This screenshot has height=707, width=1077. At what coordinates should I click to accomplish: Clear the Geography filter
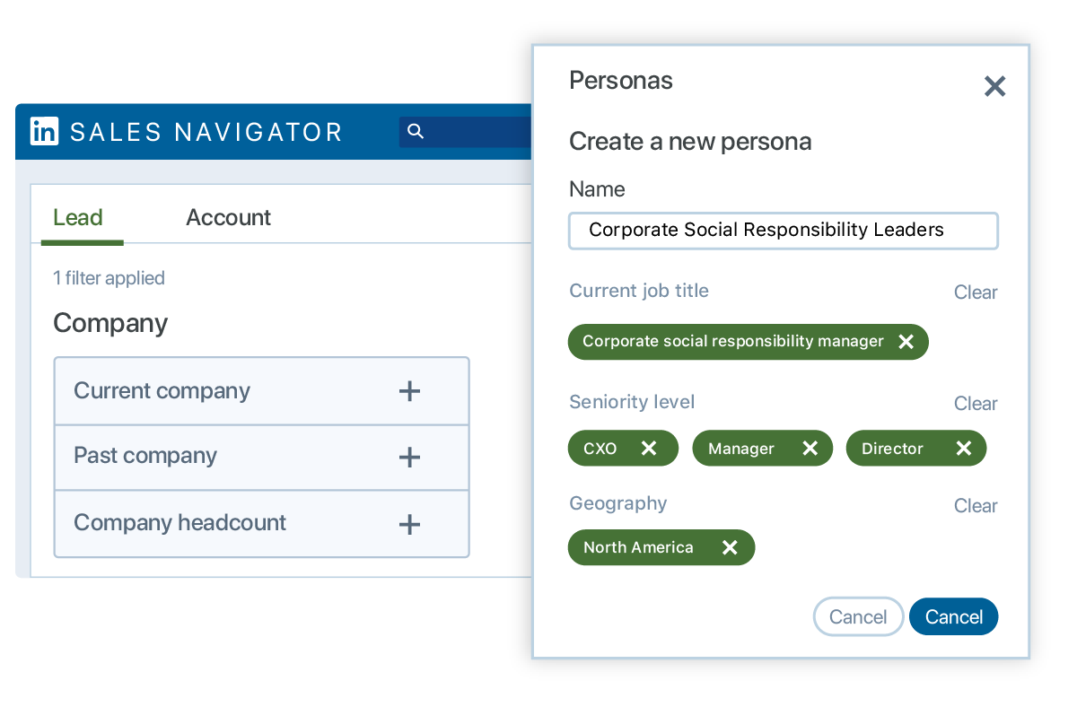976,505
